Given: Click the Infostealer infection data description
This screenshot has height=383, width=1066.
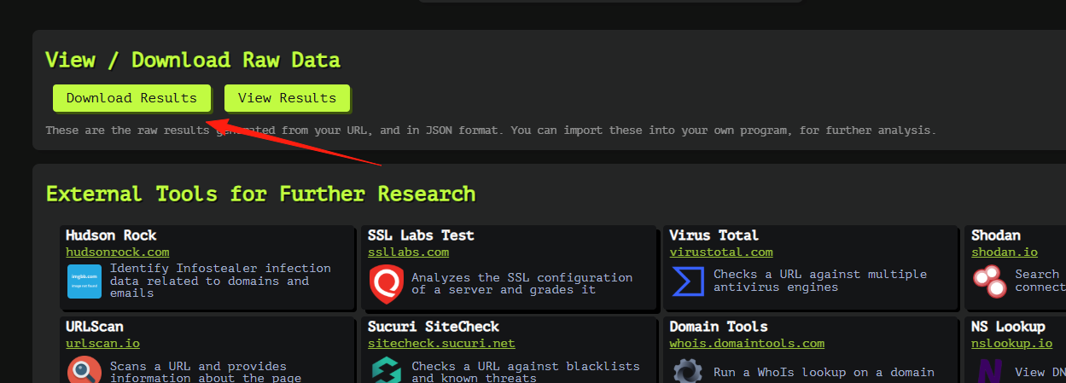Looking at the screenshot, I should tap(220, 281).
